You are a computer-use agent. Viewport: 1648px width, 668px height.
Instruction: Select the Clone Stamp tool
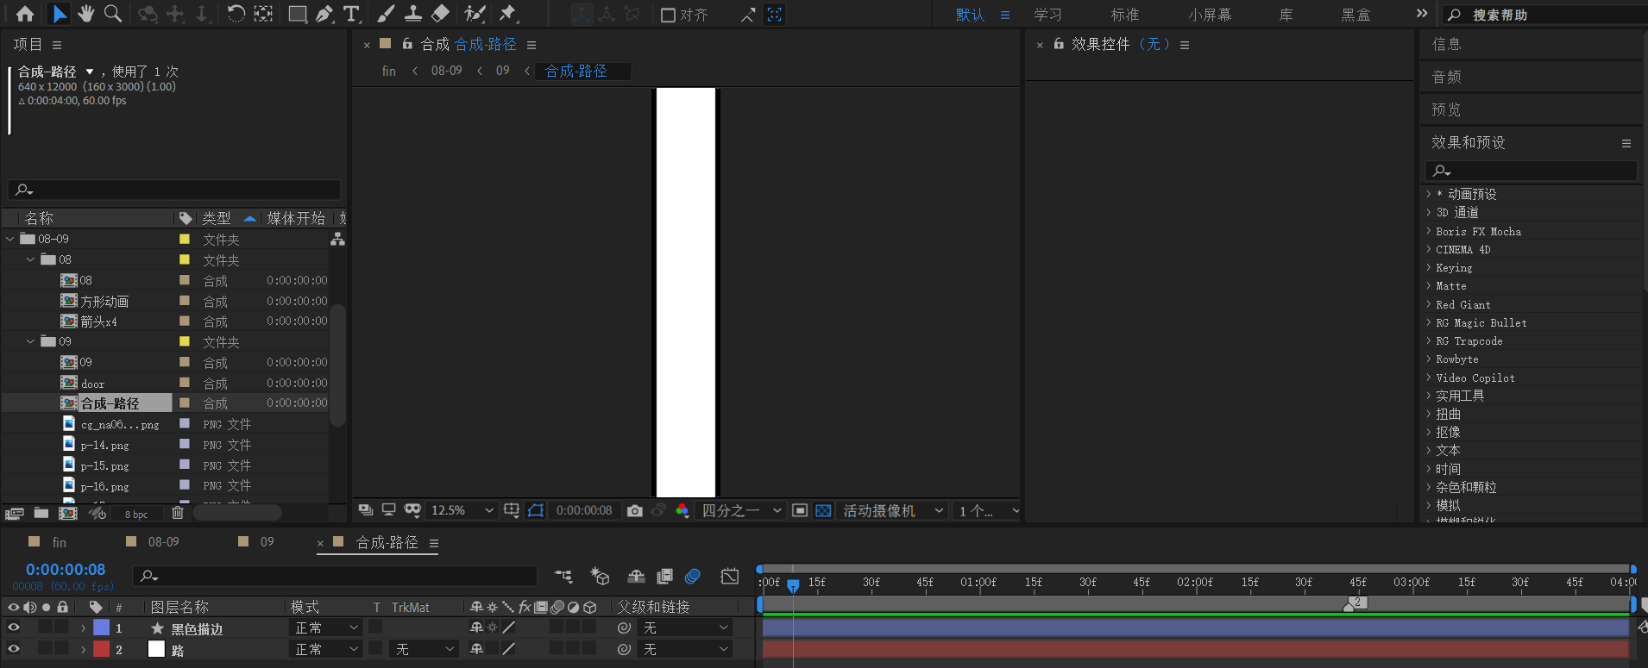[x=413, y=14]
